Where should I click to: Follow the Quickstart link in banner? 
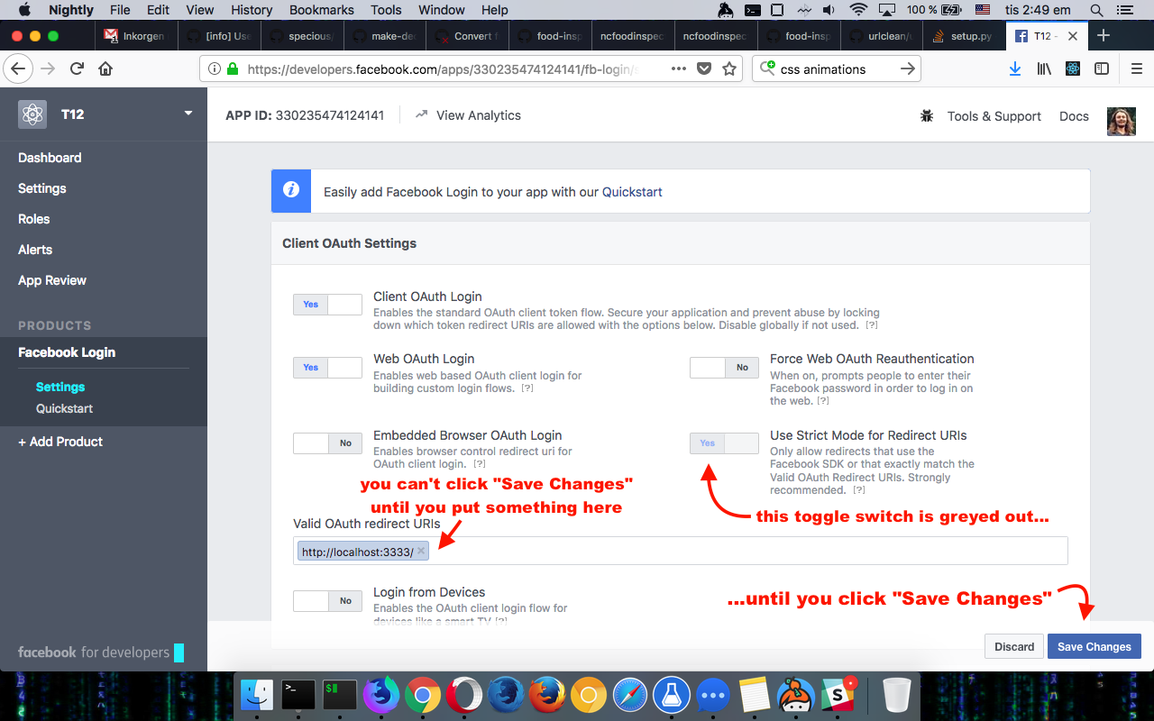tap(632, 191)
